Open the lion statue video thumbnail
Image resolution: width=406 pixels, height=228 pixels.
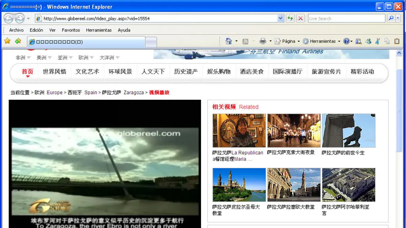coord(348,130)
